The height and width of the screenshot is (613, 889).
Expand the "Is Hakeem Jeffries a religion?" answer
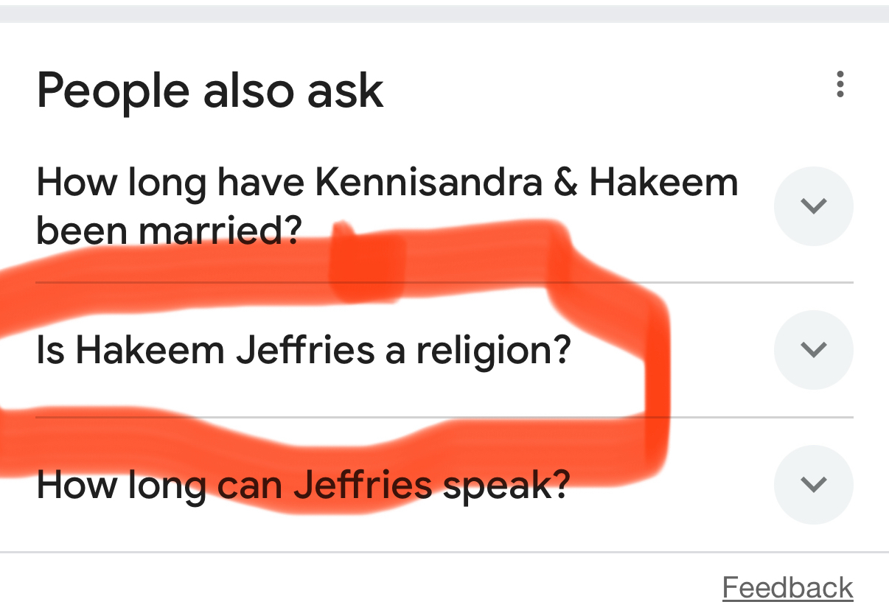(x=813, y=349)
